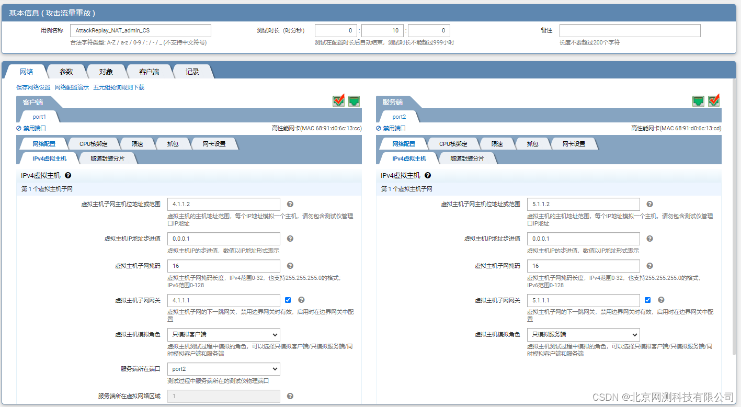Click client IP step field 0.0.0.1
The height and width of the screenshot is (407, 741).
224,239
